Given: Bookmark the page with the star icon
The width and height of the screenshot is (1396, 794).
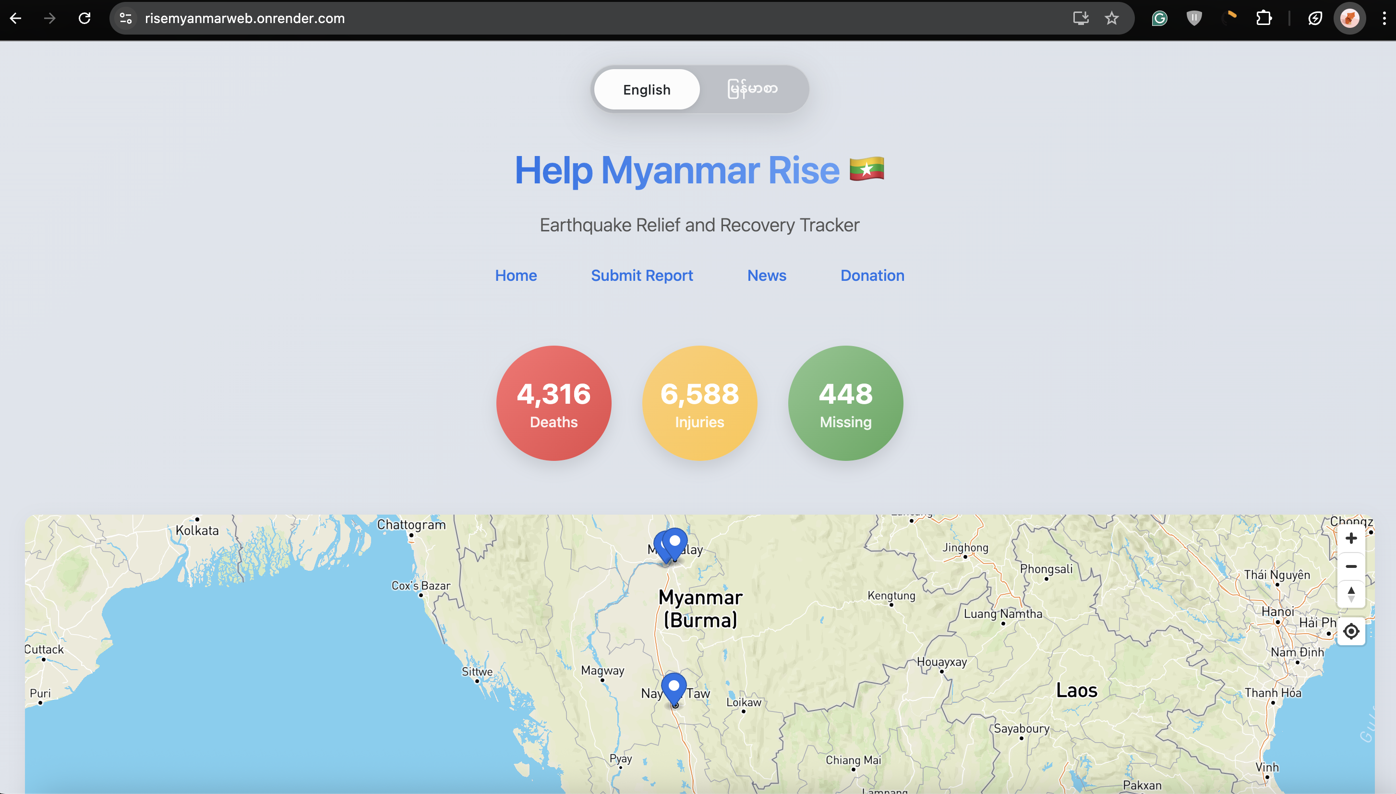Looking at the screenshot, I should coord(1111,19).
